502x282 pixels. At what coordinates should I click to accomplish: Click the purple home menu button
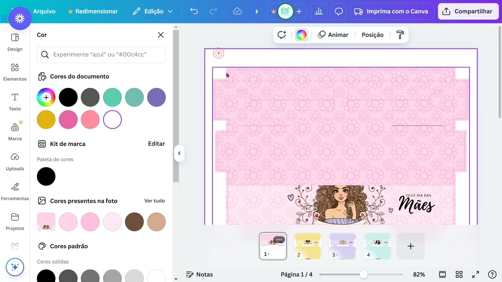coord(20,18)
